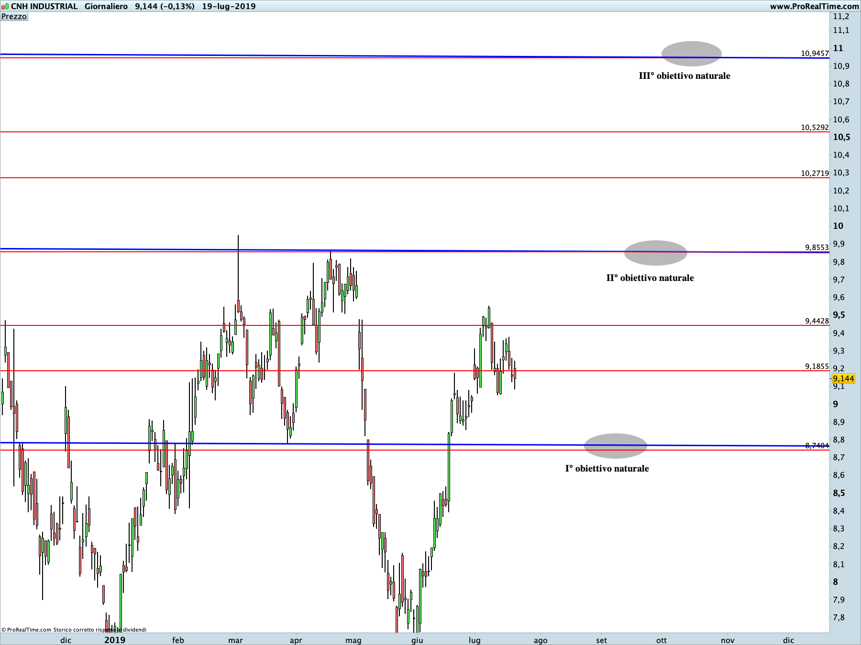
Task: Select the I° obiettivo naturale label
Action: point(607,468)
